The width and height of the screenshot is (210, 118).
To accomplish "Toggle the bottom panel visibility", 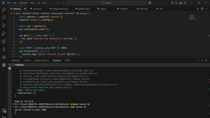I will (x=181, y=3).
